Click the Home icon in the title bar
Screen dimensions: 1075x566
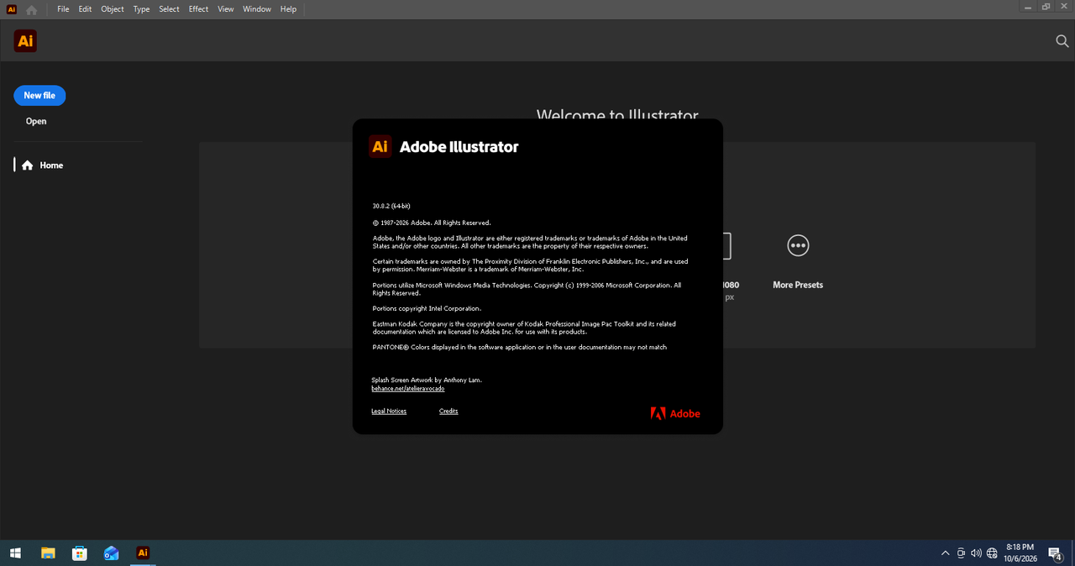point(31,9)
